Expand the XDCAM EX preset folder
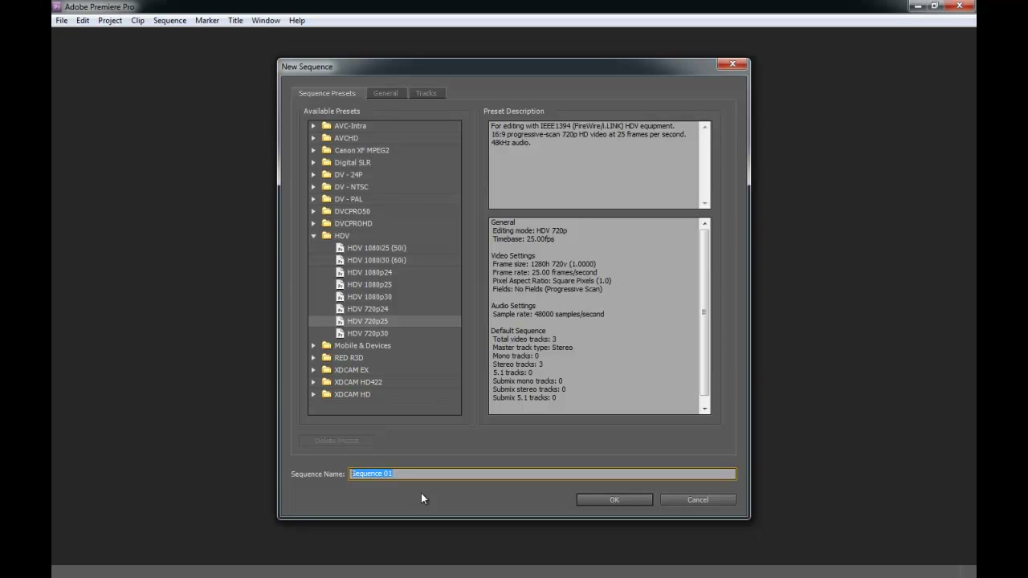The image size is (1028, 578). [x=314, y=370]
